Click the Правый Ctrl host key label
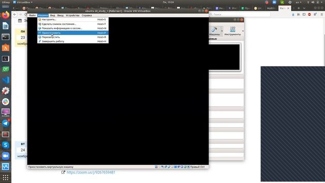 198,167
